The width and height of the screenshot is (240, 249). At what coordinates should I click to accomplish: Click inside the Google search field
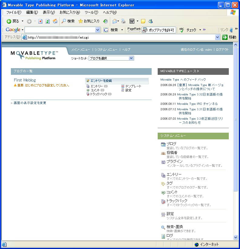pyautogui.click(x=60, y=30)
